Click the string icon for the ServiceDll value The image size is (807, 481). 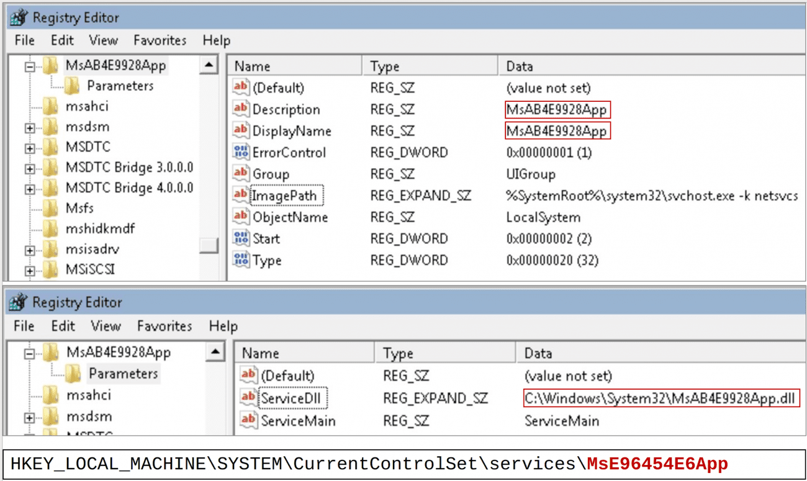tap(248, 397)
